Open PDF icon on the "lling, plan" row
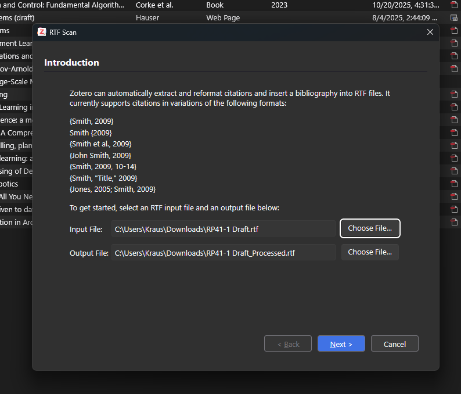Screen dimensions: 461x394 point(454,145)
